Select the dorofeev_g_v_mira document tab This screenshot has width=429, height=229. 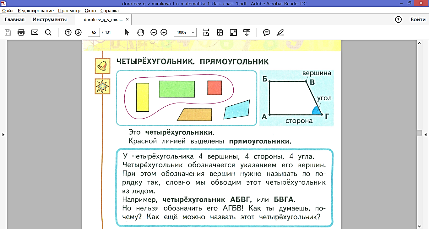pyautogui.click(x=103, y=20)
